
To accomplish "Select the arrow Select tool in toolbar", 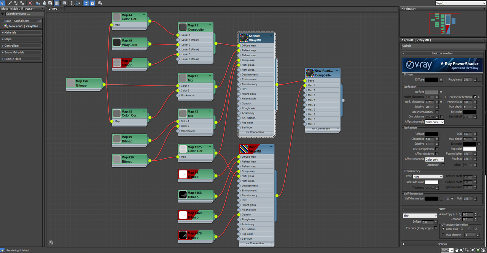I will [2, 3].
